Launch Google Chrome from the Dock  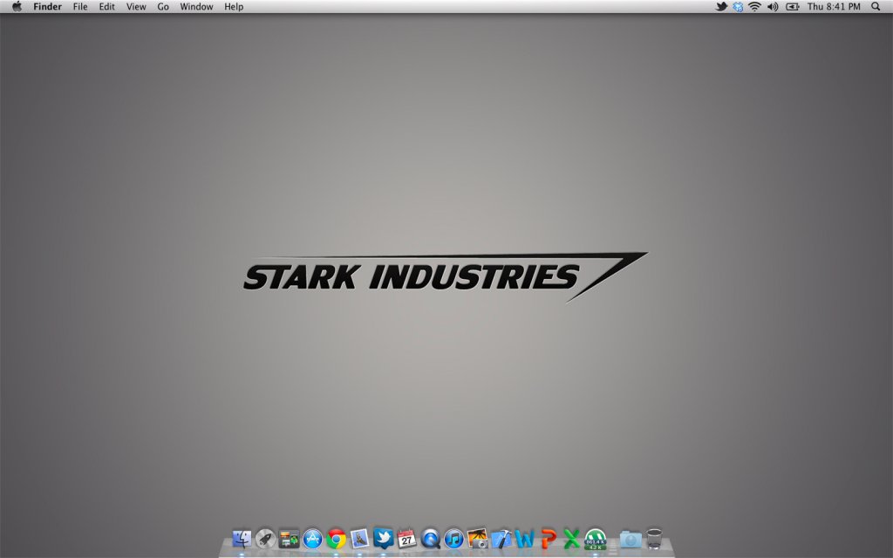click(x=336, y=538)
